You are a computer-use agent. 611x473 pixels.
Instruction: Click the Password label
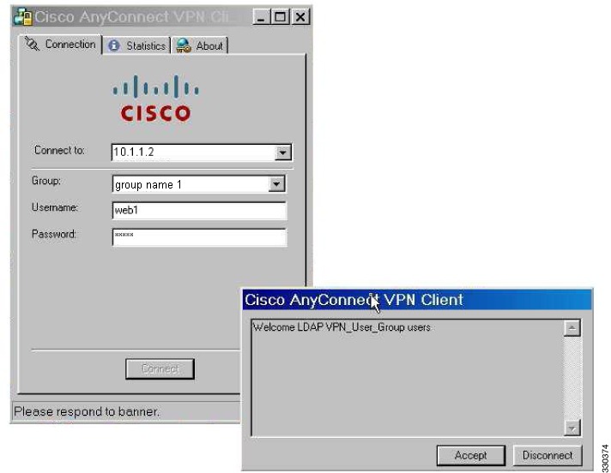pyautogui.click(x=54, y=234)
